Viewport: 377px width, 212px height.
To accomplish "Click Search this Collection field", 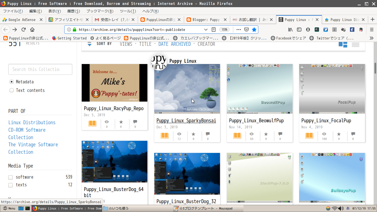I will point(40,69).
